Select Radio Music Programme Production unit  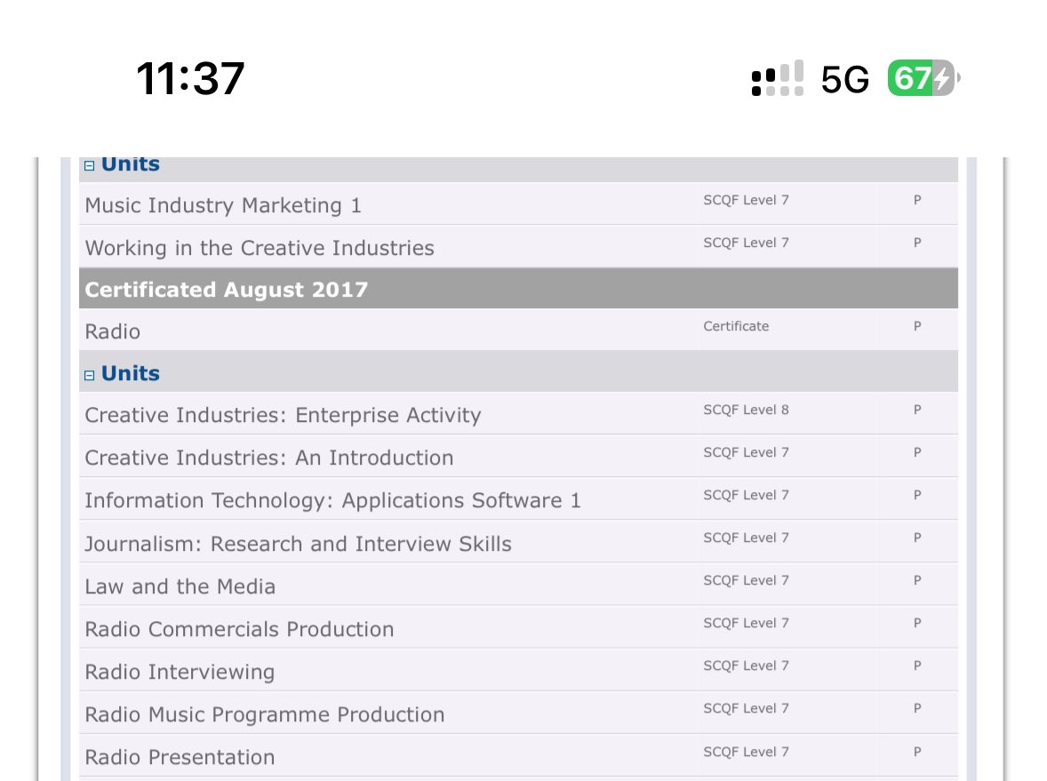[518, 713]
